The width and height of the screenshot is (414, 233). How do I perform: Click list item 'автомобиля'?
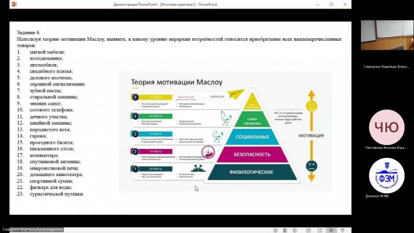tap(43, 65)
